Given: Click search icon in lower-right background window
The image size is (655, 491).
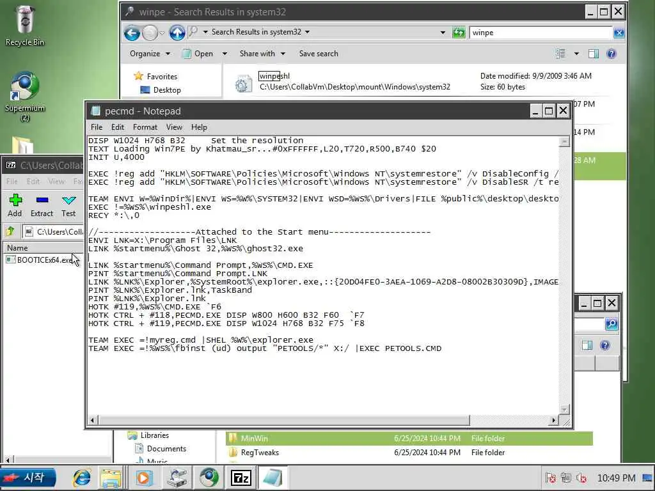Looking at the screenshot, I should pyautogui.click(x=612, y=323).
